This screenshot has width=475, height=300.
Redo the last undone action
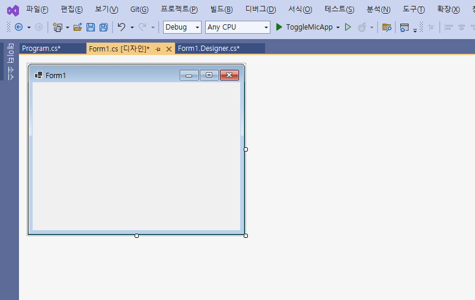[x=142, y=27]
